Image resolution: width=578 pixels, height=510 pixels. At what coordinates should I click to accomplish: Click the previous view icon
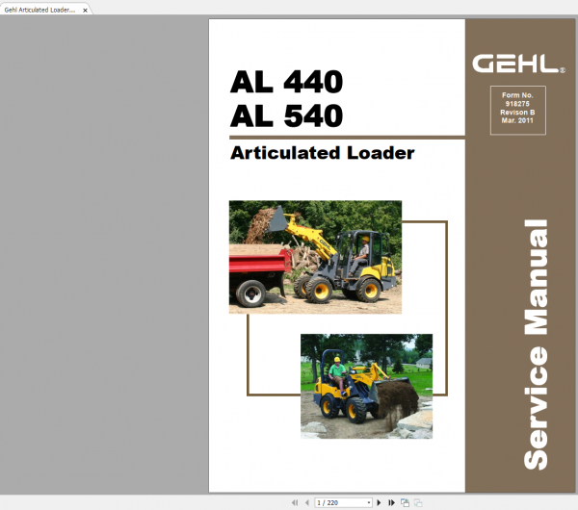click(x=405, y=502)
